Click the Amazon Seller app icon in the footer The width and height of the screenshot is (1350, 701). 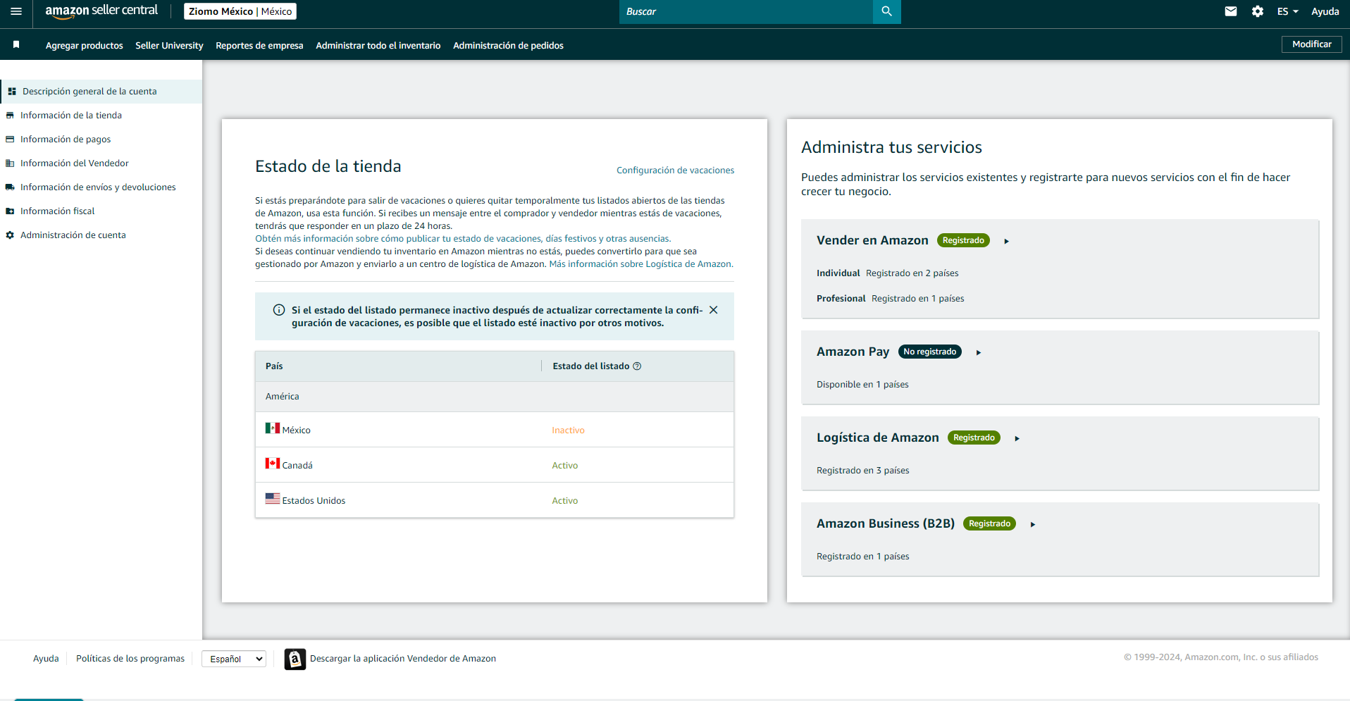click(295, 659)
